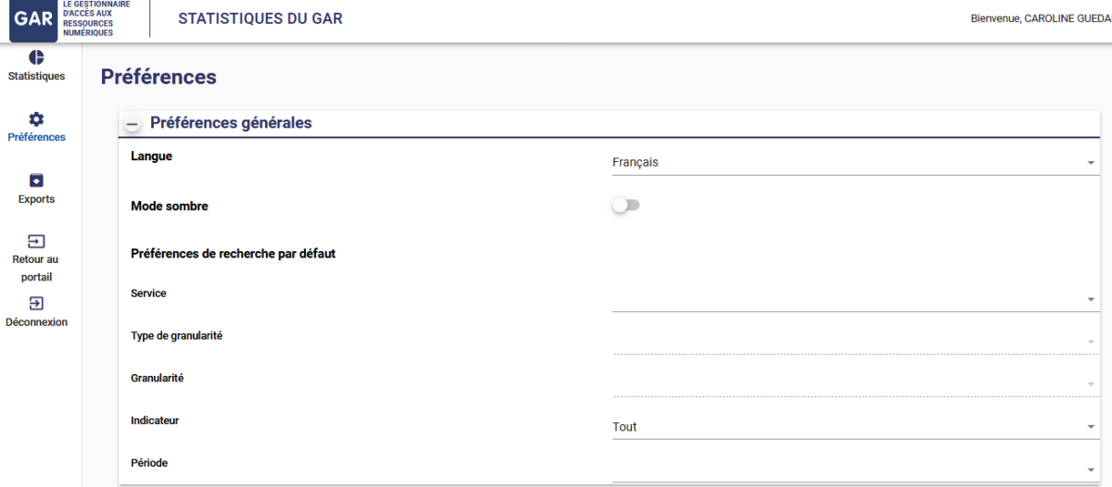Screen dimensions: 1112x487
Task: Go to the Statistiques menu label
Action: coord(36,77)
